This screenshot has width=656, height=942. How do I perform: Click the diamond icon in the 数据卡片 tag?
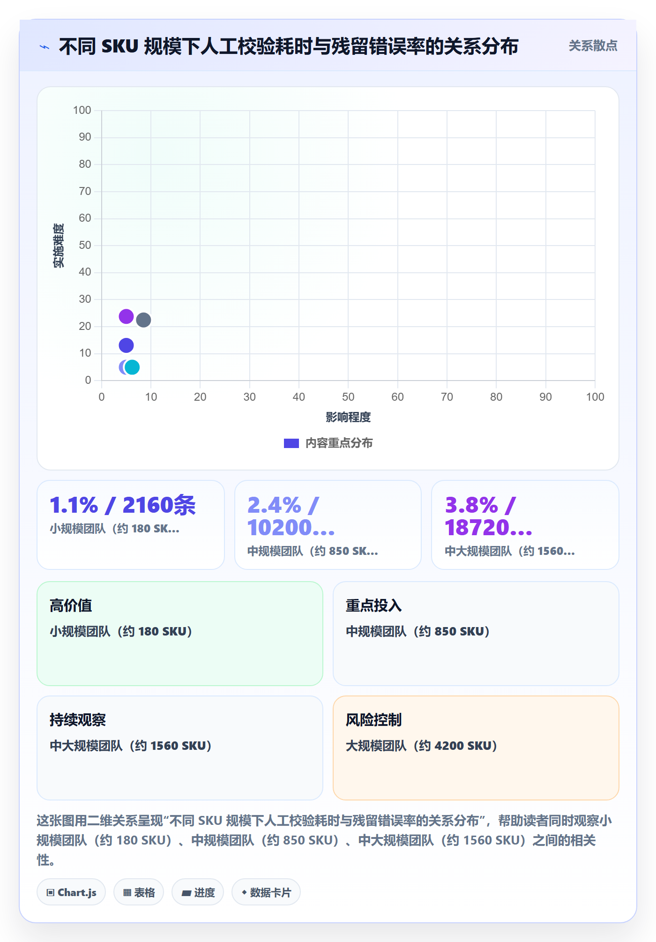pyautogui.click(x=244, y=892)
